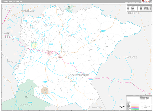
Task: Click the cyan ZIP Code line swatch in legend
Action: 135,99
